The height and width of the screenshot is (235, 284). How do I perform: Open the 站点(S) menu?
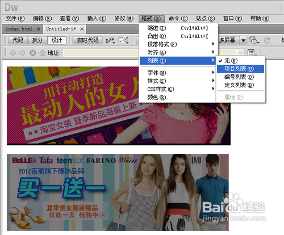click(206, 19)
